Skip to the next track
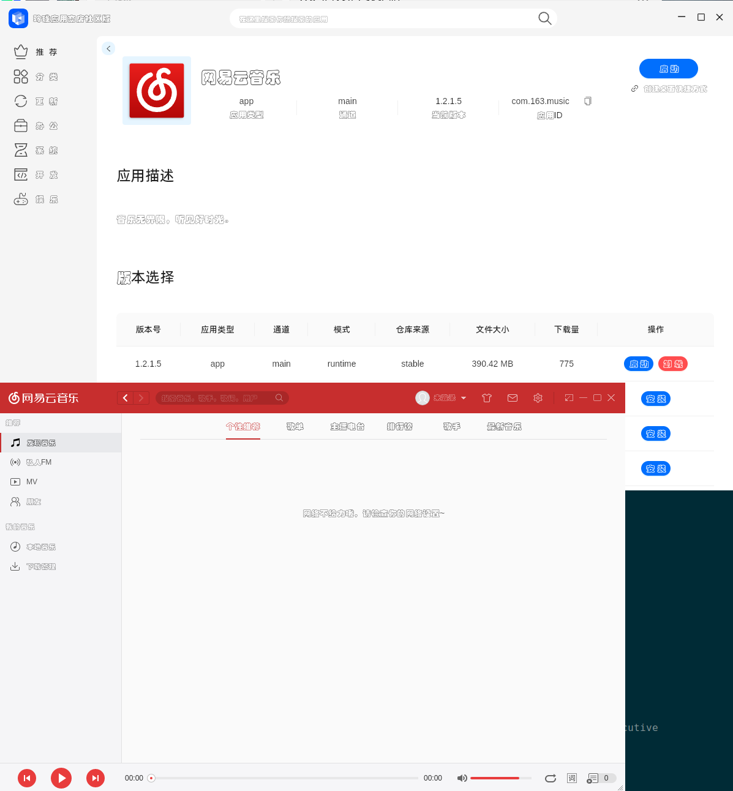733x791 pixels. pos(96,778)
